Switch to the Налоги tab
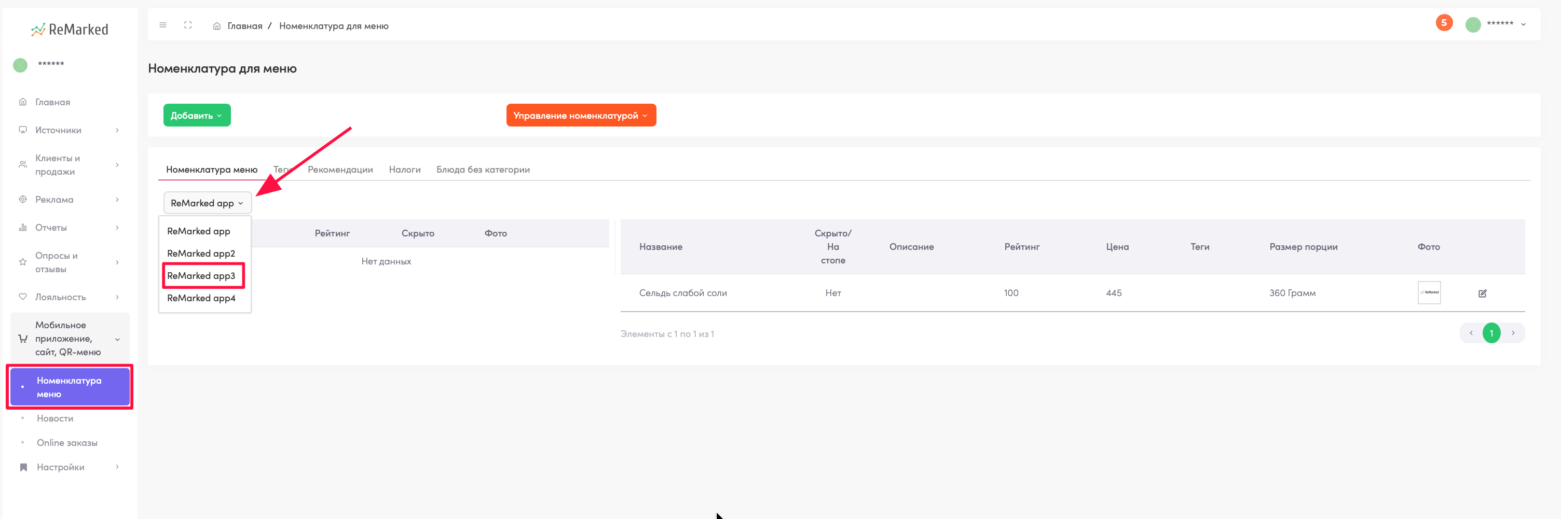The width and height of the screenshot is (1561, 519). pos(405,170)
